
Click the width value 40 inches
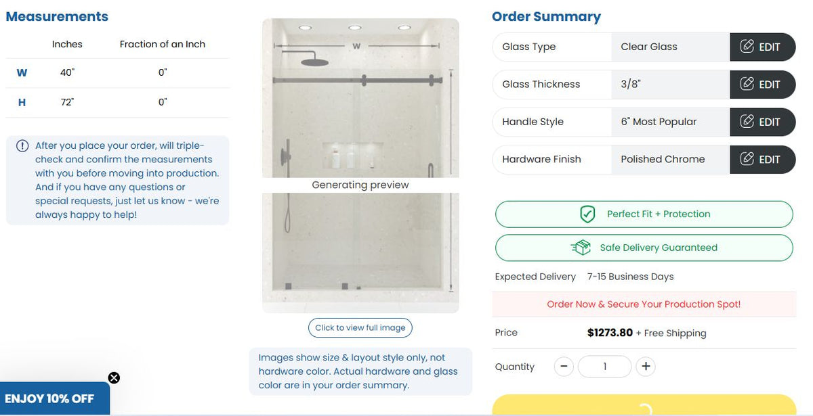click(x=67, y=72)
